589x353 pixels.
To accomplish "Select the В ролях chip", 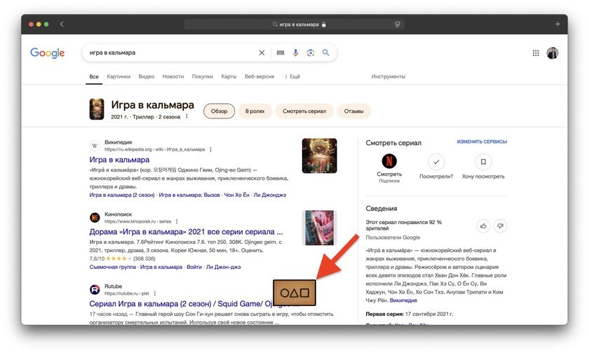I will click(x=255, y=111).
